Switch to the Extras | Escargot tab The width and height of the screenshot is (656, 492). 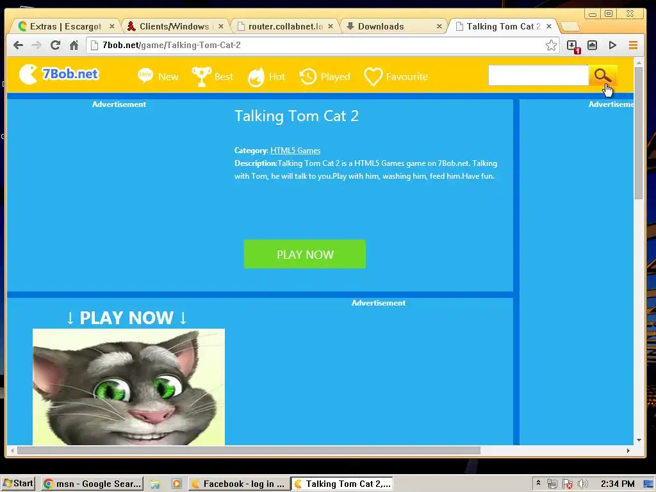tap(66, 26)
